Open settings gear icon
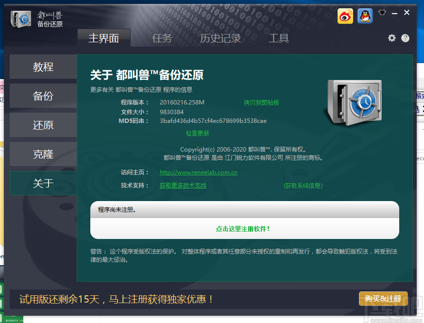 [392, 38]
